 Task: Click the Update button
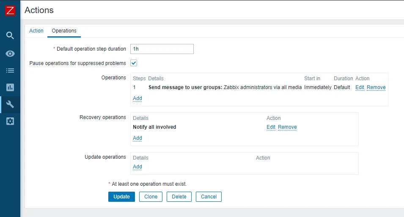point(121,197)
